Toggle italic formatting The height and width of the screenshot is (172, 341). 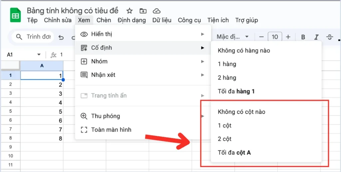316,37
